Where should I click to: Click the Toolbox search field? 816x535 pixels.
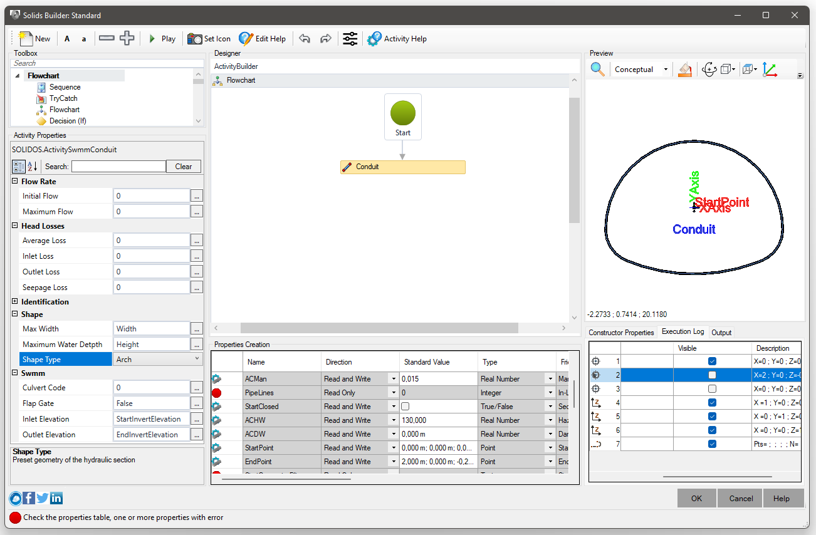pyautogui.click(x=108, y=63)
